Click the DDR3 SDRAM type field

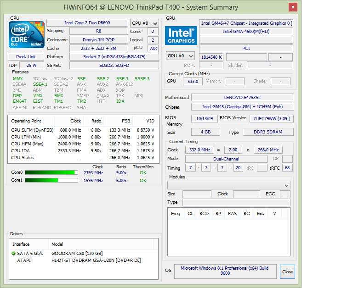268,132
